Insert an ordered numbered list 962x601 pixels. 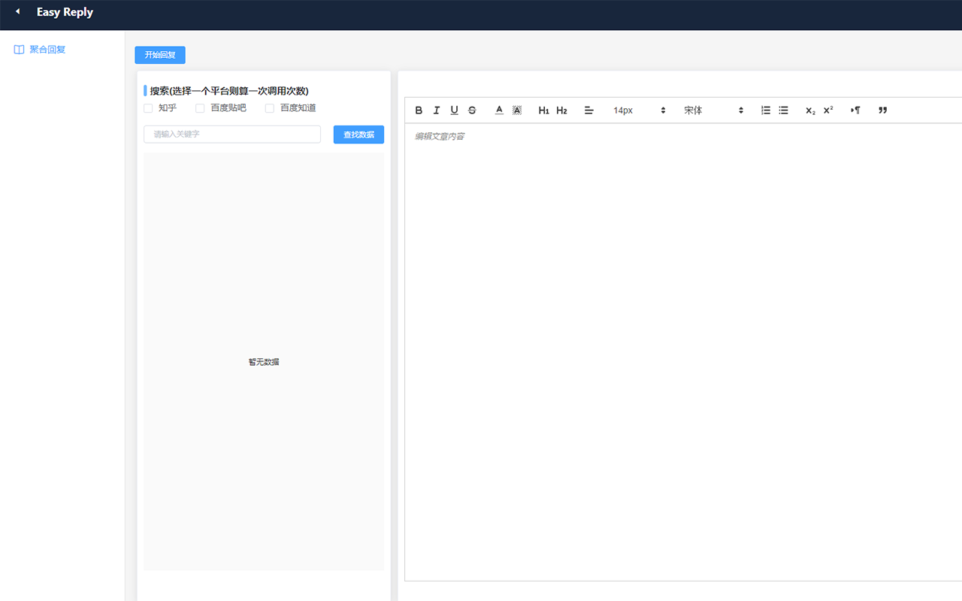pos(766,110)
